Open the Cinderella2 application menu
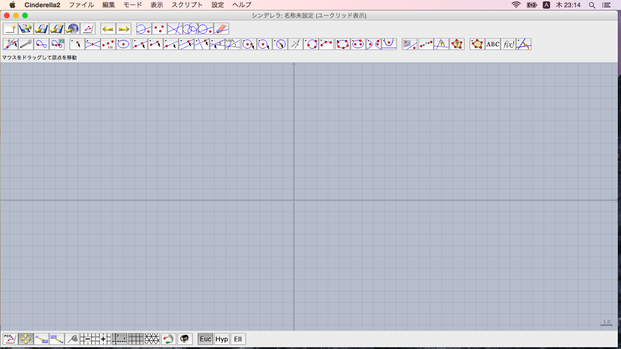Image resolution: width=621 pixels, height=349 pixels. pyautogui.click(x=42, y=5)
